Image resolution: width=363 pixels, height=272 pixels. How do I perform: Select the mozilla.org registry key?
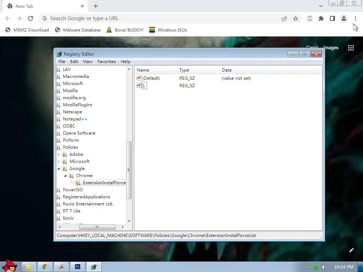tap(74, 98)
